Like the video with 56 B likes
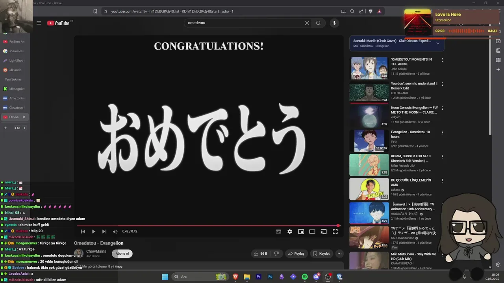 click(261, 254)
